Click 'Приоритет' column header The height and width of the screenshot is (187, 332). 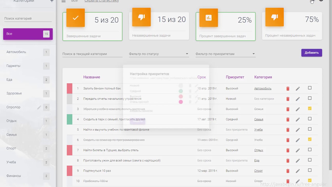(x=235, y=77)
